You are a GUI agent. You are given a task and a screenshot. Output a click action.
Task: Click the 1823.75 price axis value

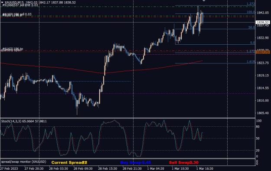pyautogui.click(x=263, y=63)
